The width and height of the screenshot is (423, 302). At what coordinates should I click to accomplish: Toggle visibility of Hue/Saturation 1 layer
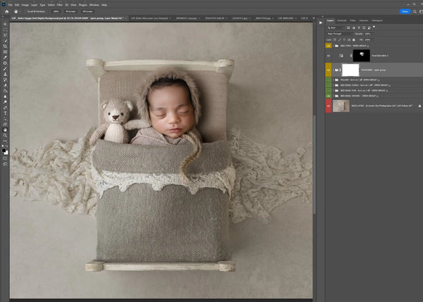click(x=329, y=55)
